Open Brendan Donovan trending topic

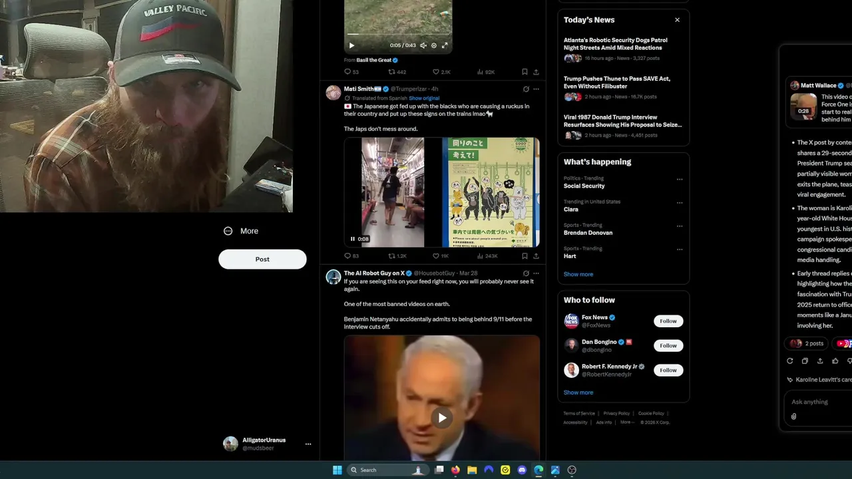588,232
